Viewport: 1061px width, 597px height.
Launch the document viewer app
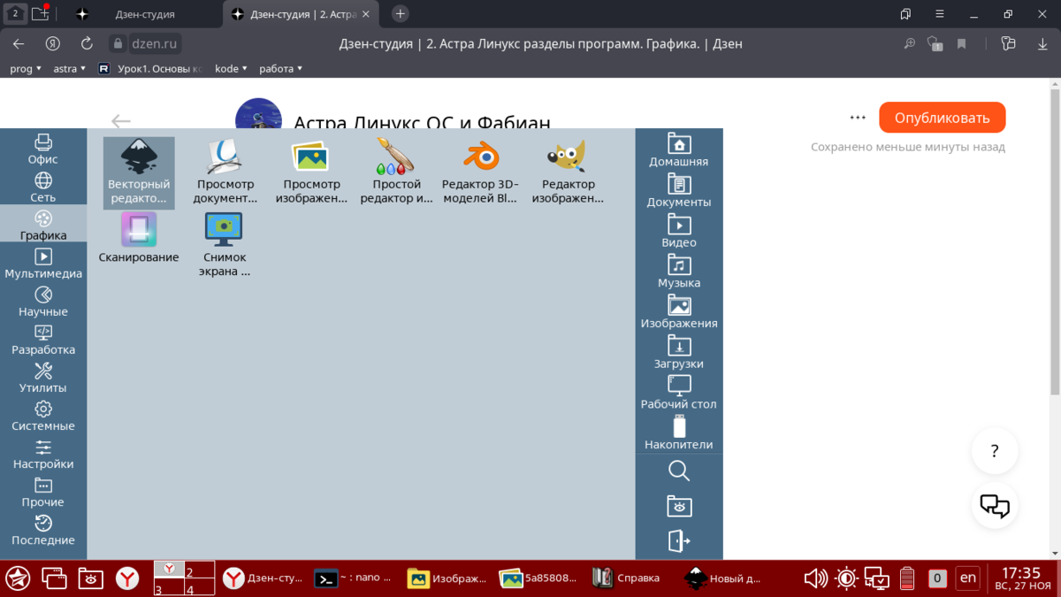pyautogui.click(x=225, y=172)
